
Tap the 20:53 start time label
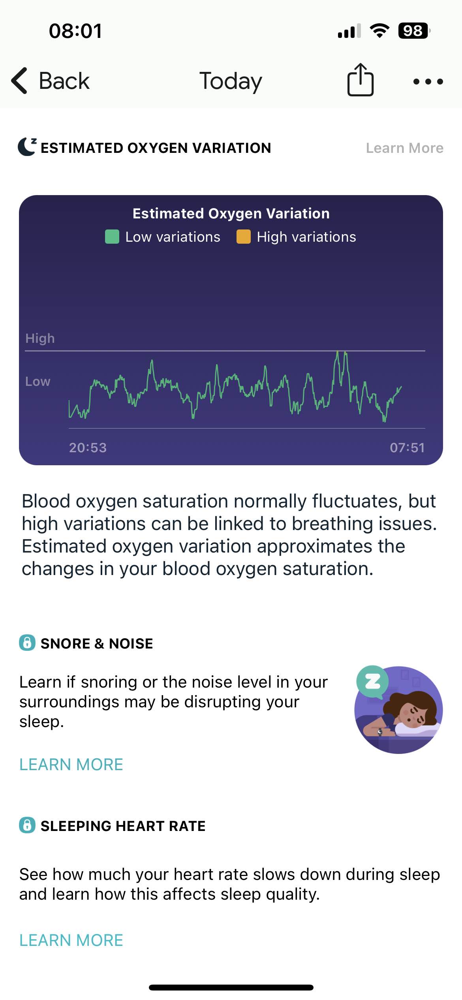(x=88, y=447)
